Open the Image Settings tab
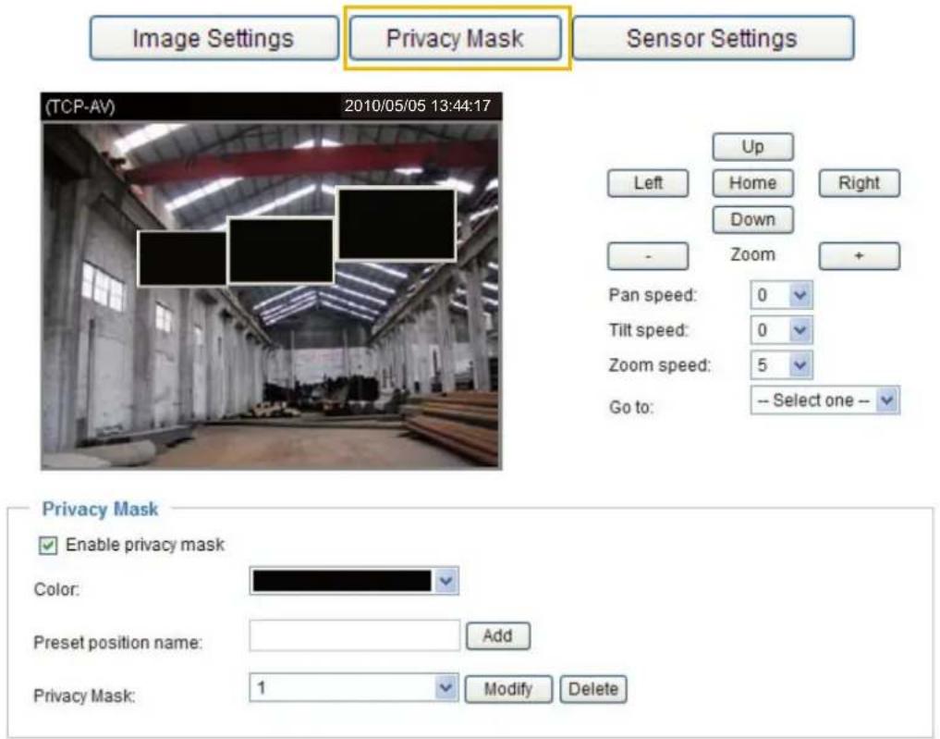 [x=214, y=39]
